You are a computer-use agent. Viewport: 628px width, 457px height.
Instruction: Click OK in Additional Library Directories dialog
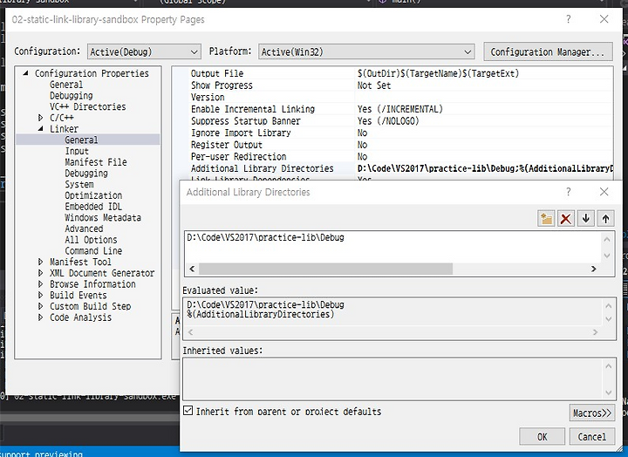[x=542, y=437]
